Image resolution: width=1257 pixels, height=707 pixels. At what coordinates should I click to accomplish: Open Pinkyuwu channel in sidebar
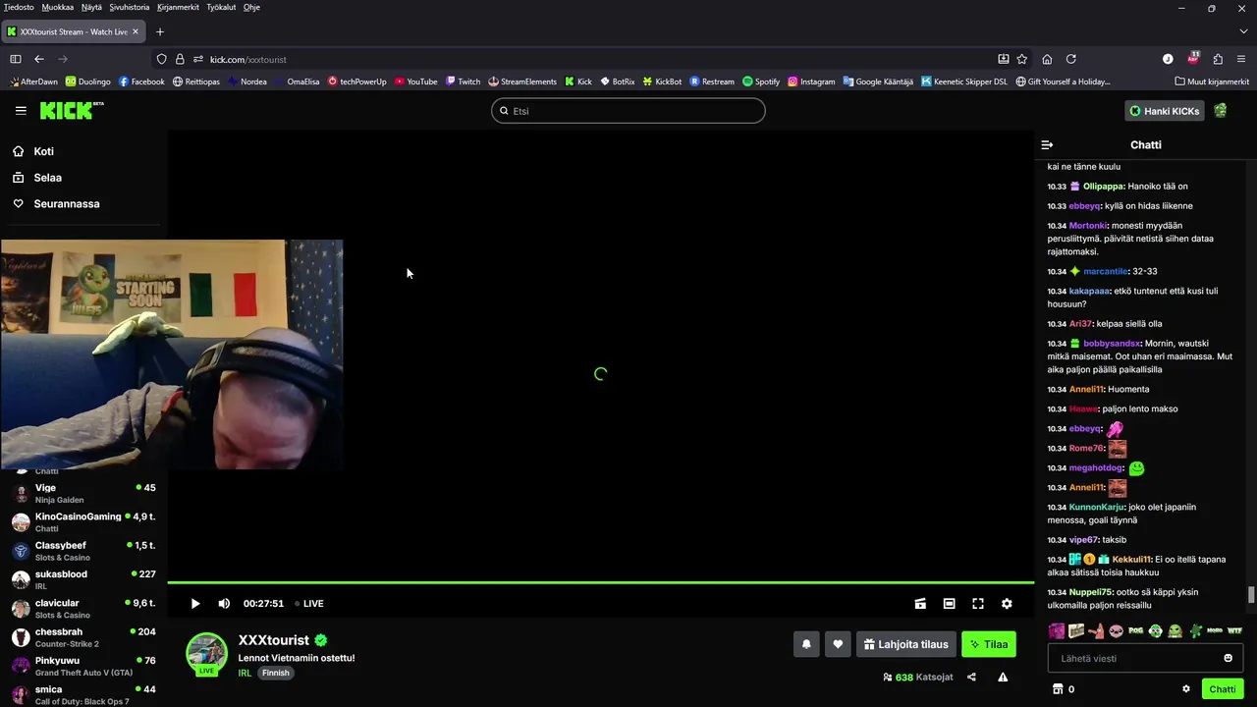(x=83, y=666)
